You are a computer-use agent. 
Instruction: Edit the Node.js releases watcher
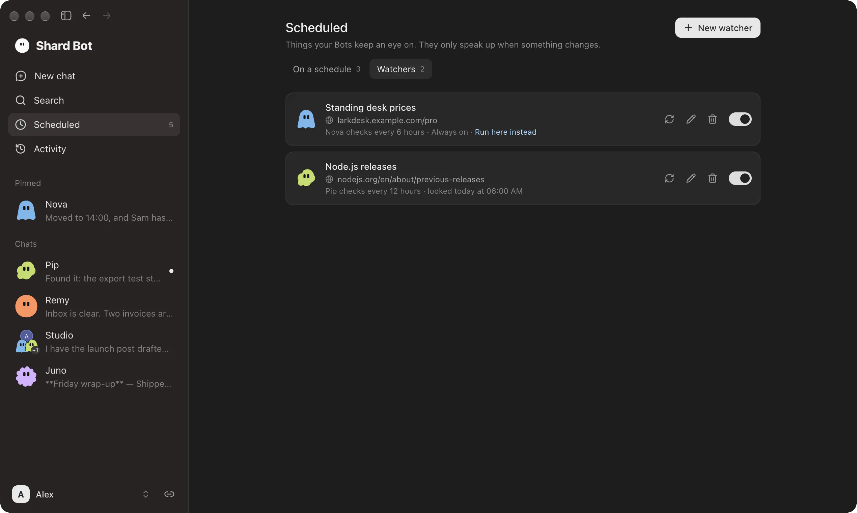click(691, 179)
